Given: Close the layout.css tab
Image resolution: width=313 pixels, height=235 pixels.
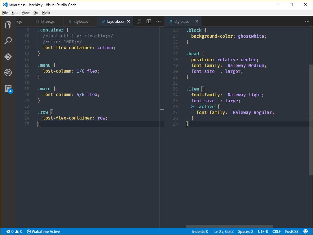Looking at the screenshot, I should [x=129, y=21].
